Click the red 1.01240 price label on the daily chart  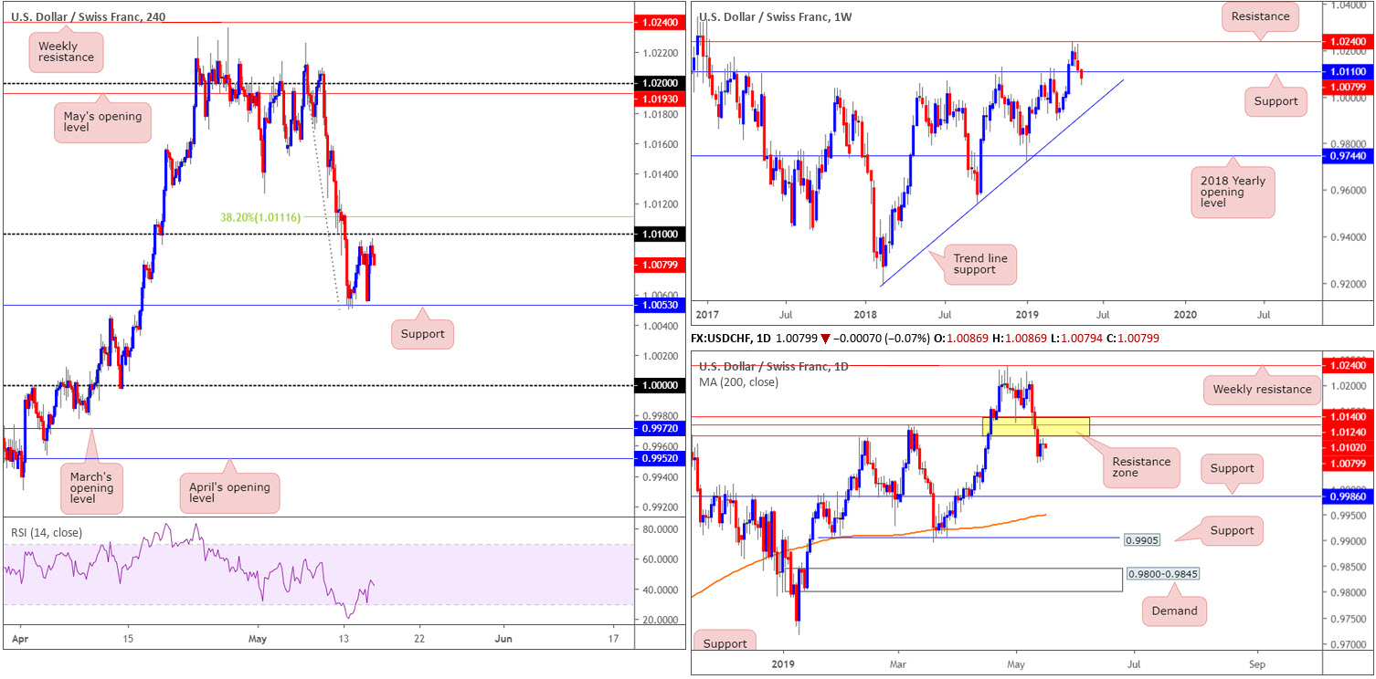click(1350, 432)
